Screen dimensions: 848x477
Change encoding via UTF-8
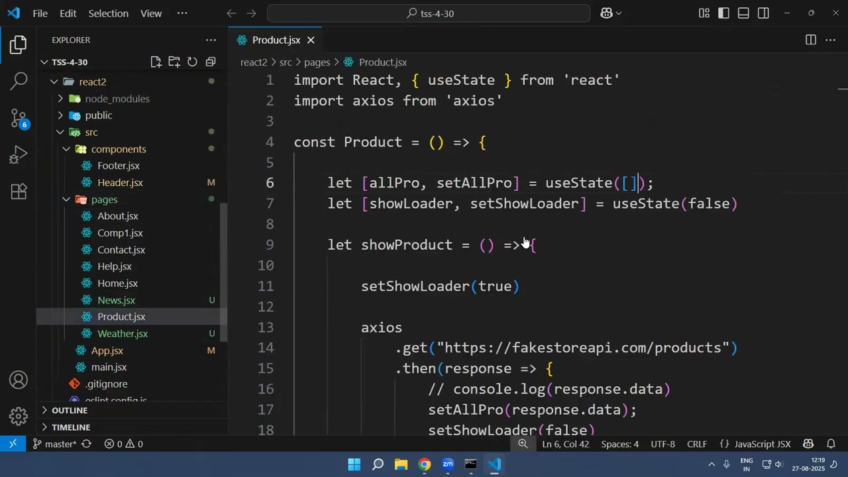[x=662, y=444]
